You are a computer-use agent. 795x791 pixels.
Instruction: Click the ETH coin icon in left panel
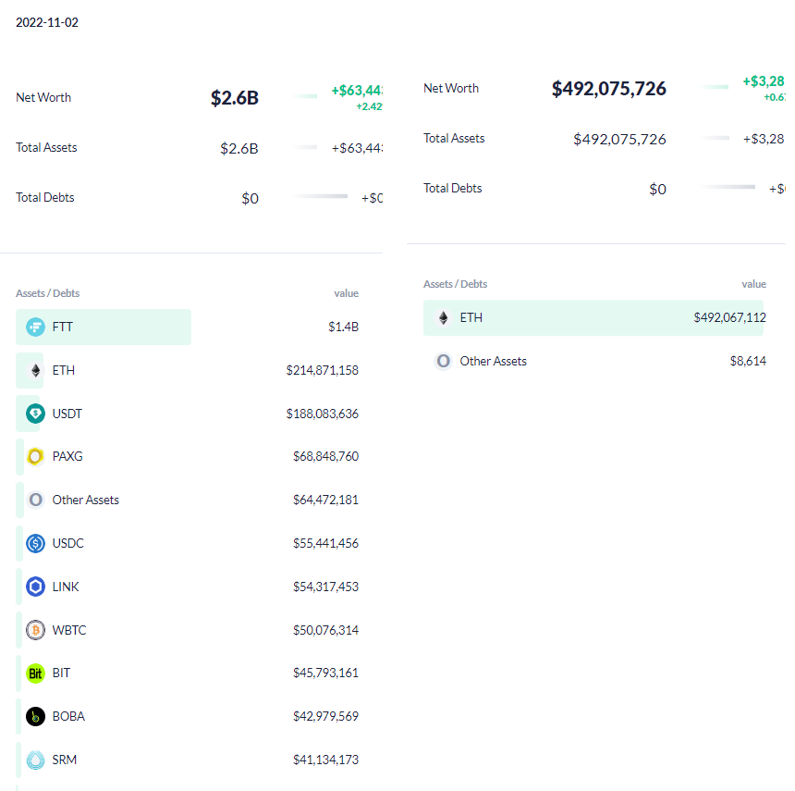click(x=33, y=370)
